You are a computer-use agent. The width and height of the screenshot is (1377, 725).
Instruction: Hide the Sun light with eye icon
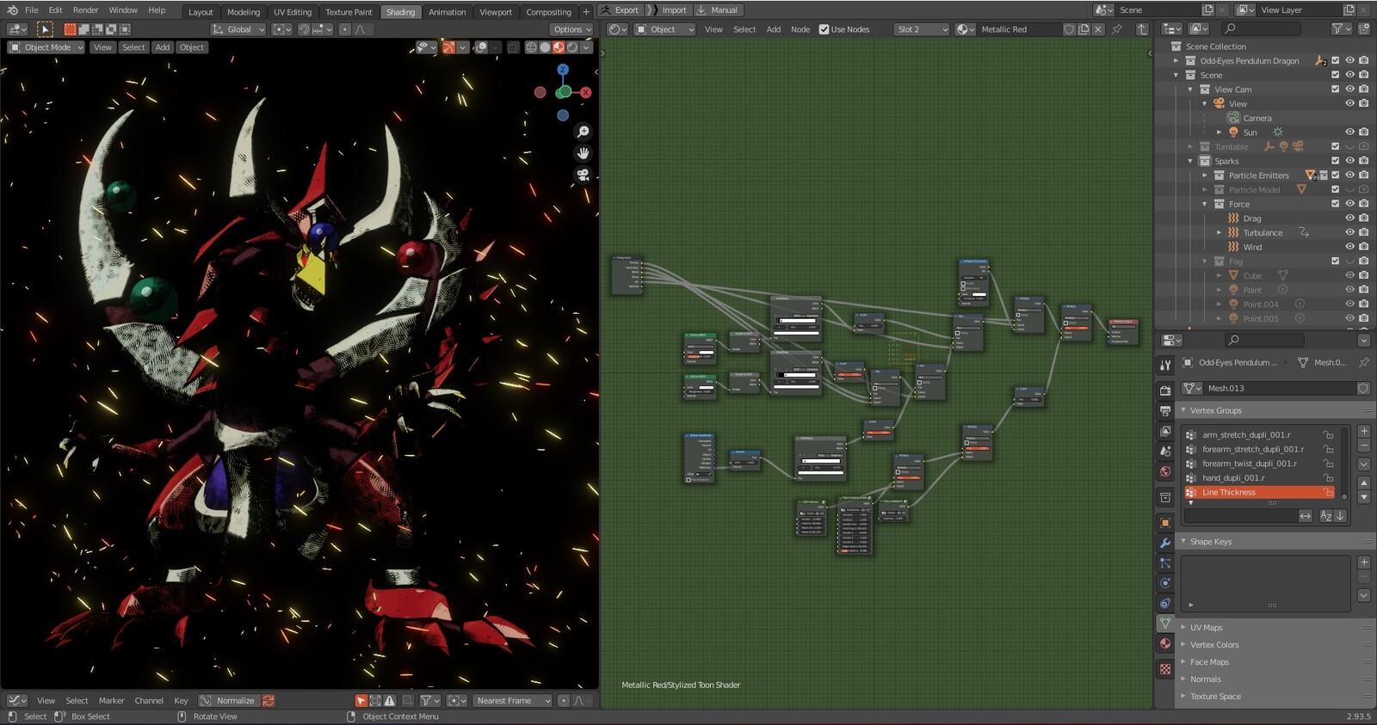1349,132
